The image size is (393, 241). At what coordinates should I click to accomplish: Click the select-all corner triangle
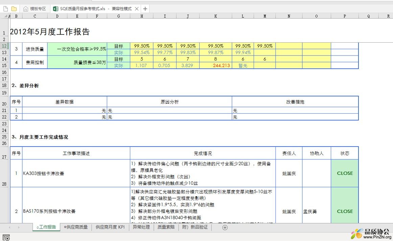[x=5, y=16]
